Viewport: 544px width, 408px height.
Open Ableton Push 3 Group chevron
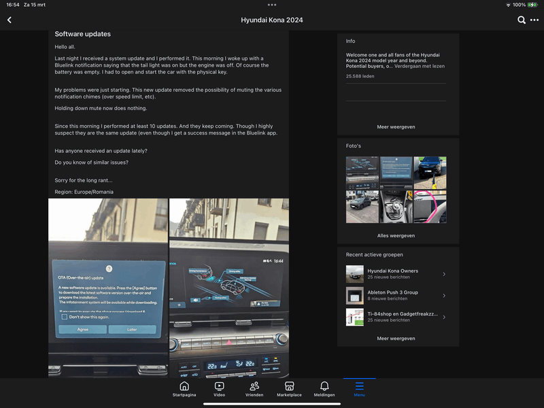[444, 295]
